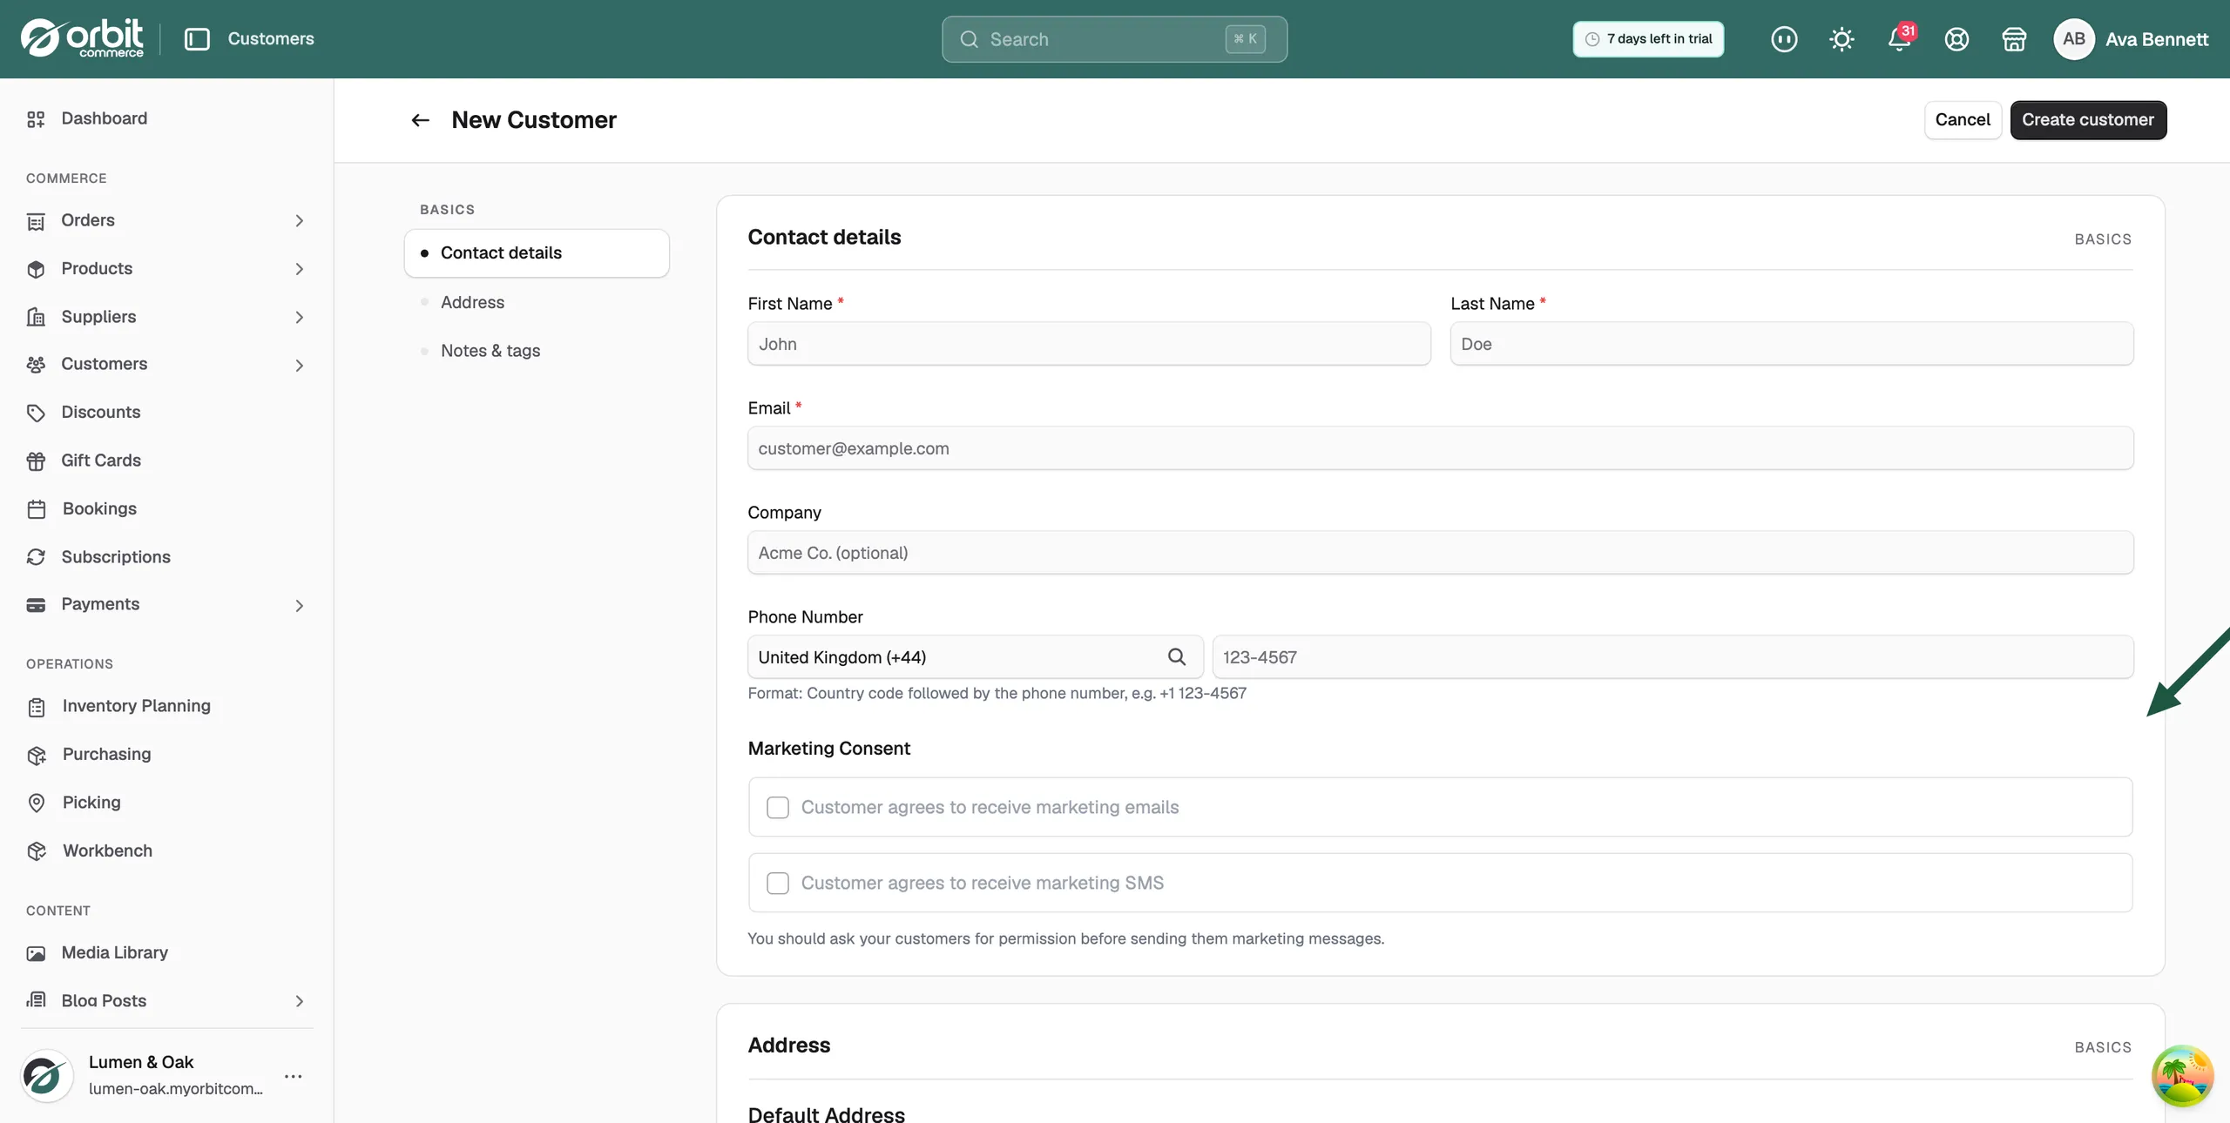This screenshot has height=1123, width=2230.
Task: Toggle light/dark theme sun icon
Action: click(x=1841, y=39)
